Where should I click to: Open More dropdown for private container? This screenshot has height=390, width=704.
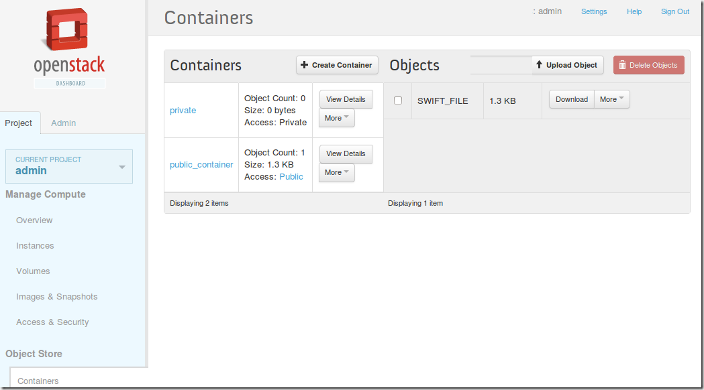click(336, 118)
